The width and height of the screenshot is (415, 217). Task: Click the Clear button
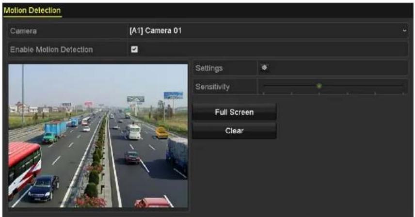click(x=234, y=131)
